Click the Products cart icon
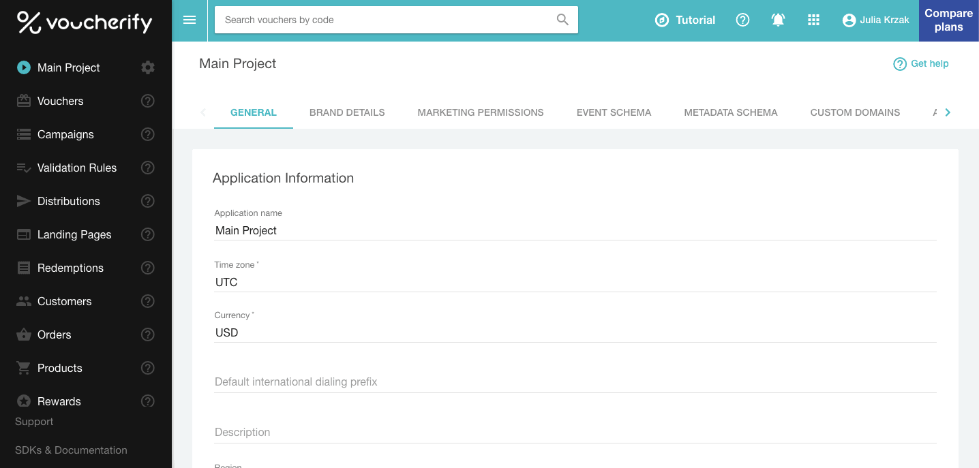This screenshot has height=468, width=979. point(24,368)
